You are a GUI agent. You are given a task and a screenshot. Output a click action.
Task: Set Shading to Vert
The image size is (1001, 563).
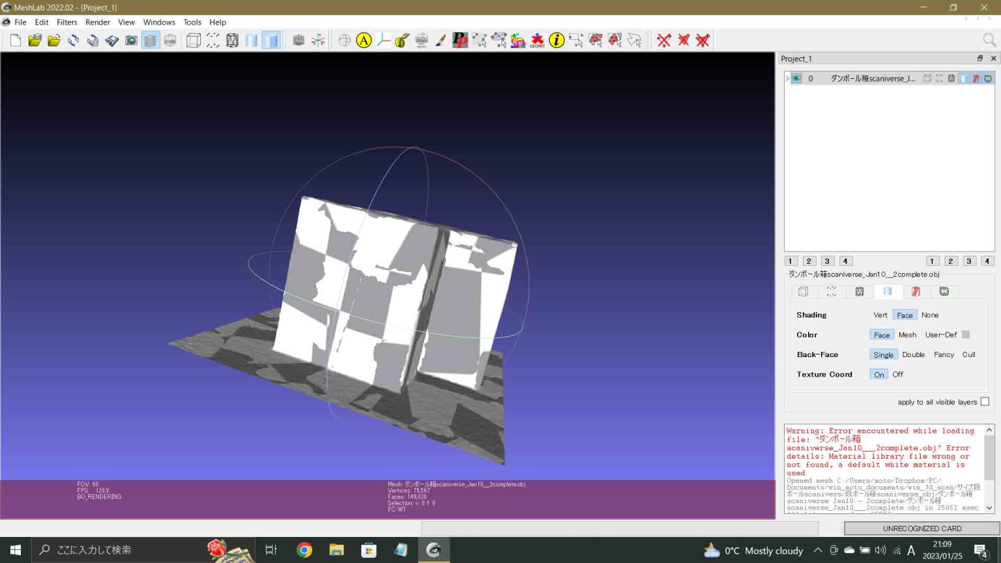pos(880,315)
